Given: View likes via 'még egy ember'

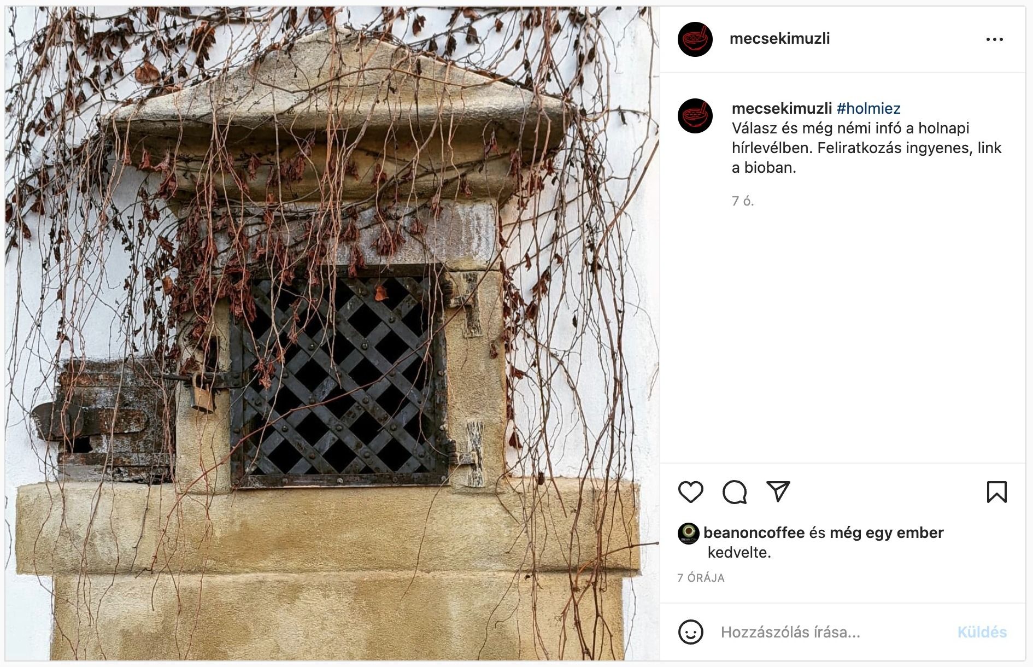Looking at the screenshot, I should click(887, 533).
